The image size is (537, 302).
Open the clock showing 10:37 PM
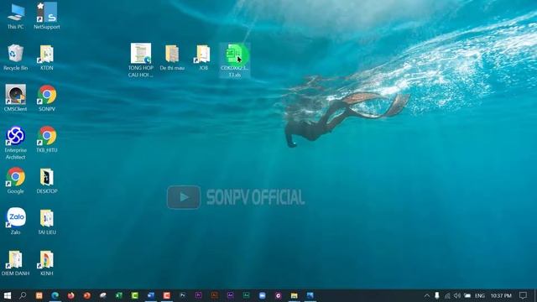coord(501,295)
